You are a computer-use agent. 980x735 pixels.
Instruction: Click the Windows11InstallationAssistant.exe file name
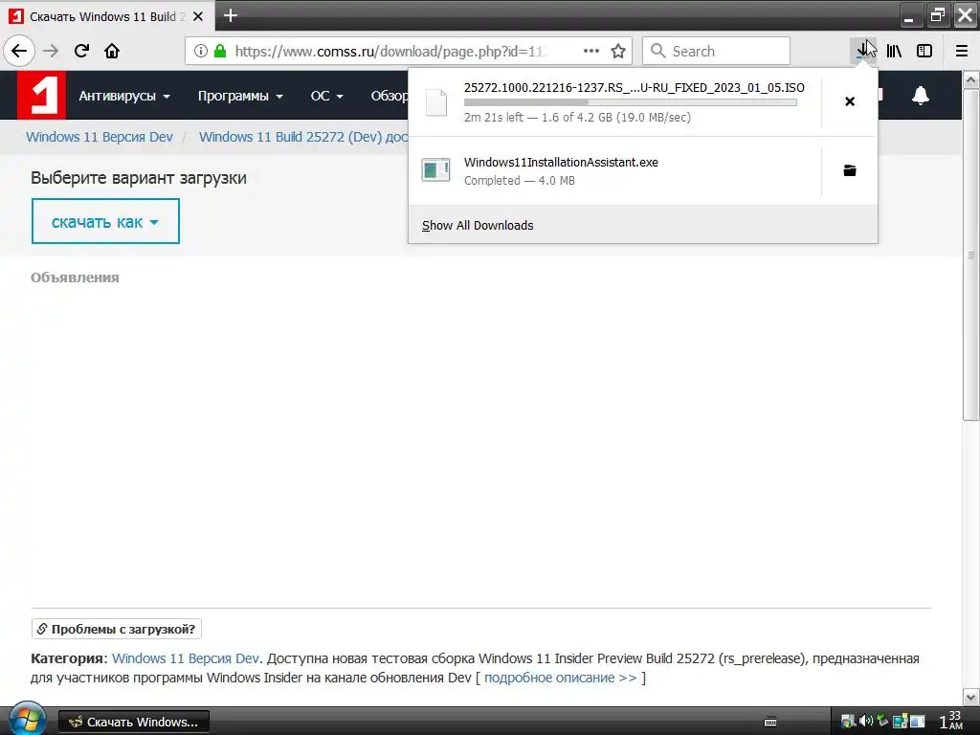561,163
